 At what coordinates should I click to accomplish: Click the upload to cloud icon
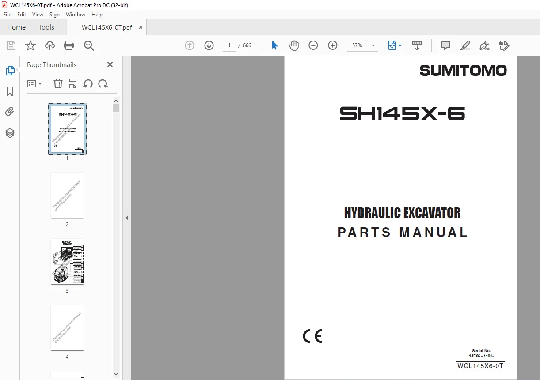[50, 45]
